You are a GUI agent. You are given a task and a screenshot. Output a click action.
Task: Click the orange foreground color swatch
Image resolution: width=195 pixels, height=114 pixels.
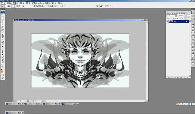click(x=2, y=72)
